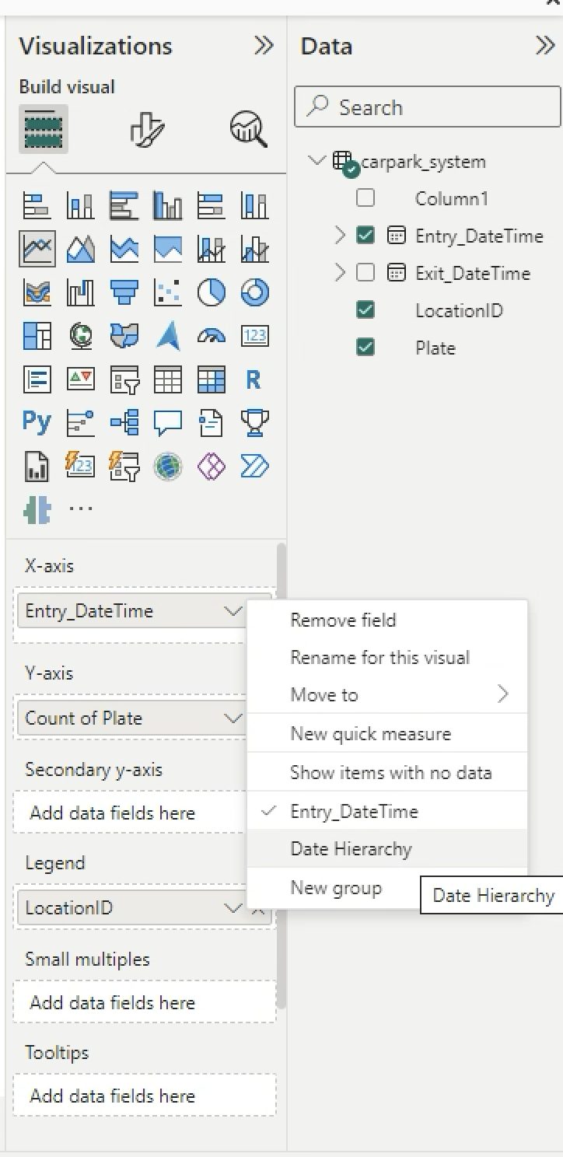Image resolution: width=563 pixels, height=1157 pixels.
Task: Uncheck the Plate field checkbox
Action: [365, 348]
